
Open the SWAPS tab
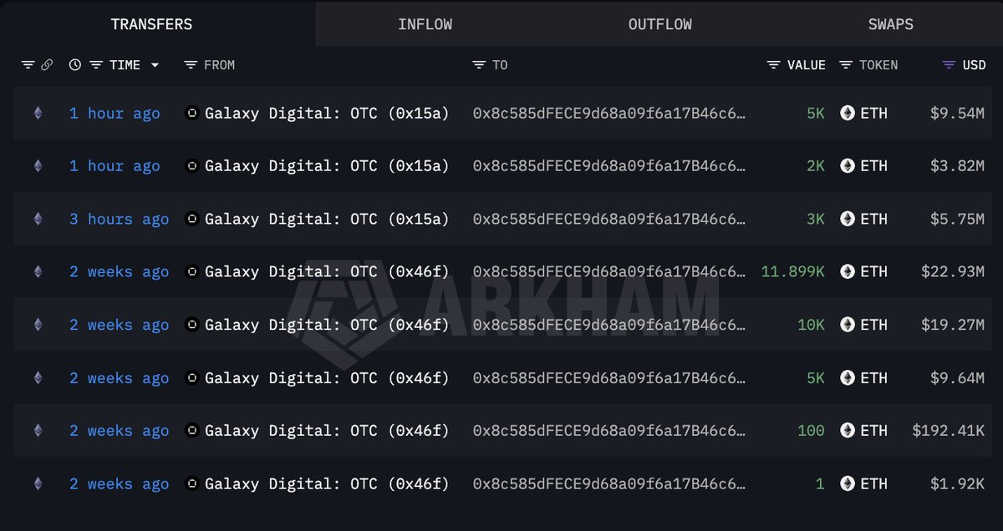coord(890,24)
